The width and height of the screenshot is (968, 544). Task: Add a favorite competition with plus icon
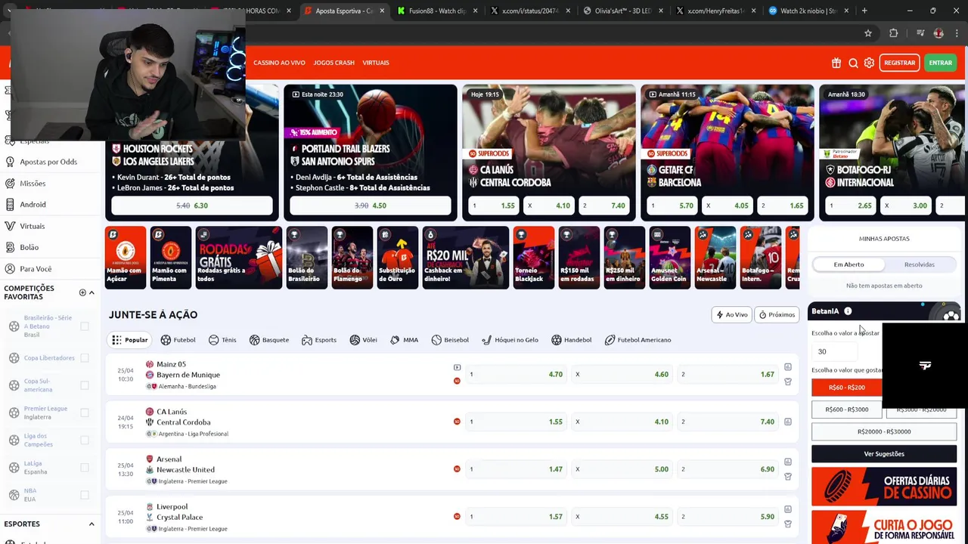click(x=82, y=292)
